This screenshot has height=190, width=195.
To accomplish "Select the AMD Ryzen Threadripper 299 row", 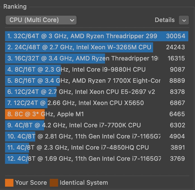I will pos(97,36).
